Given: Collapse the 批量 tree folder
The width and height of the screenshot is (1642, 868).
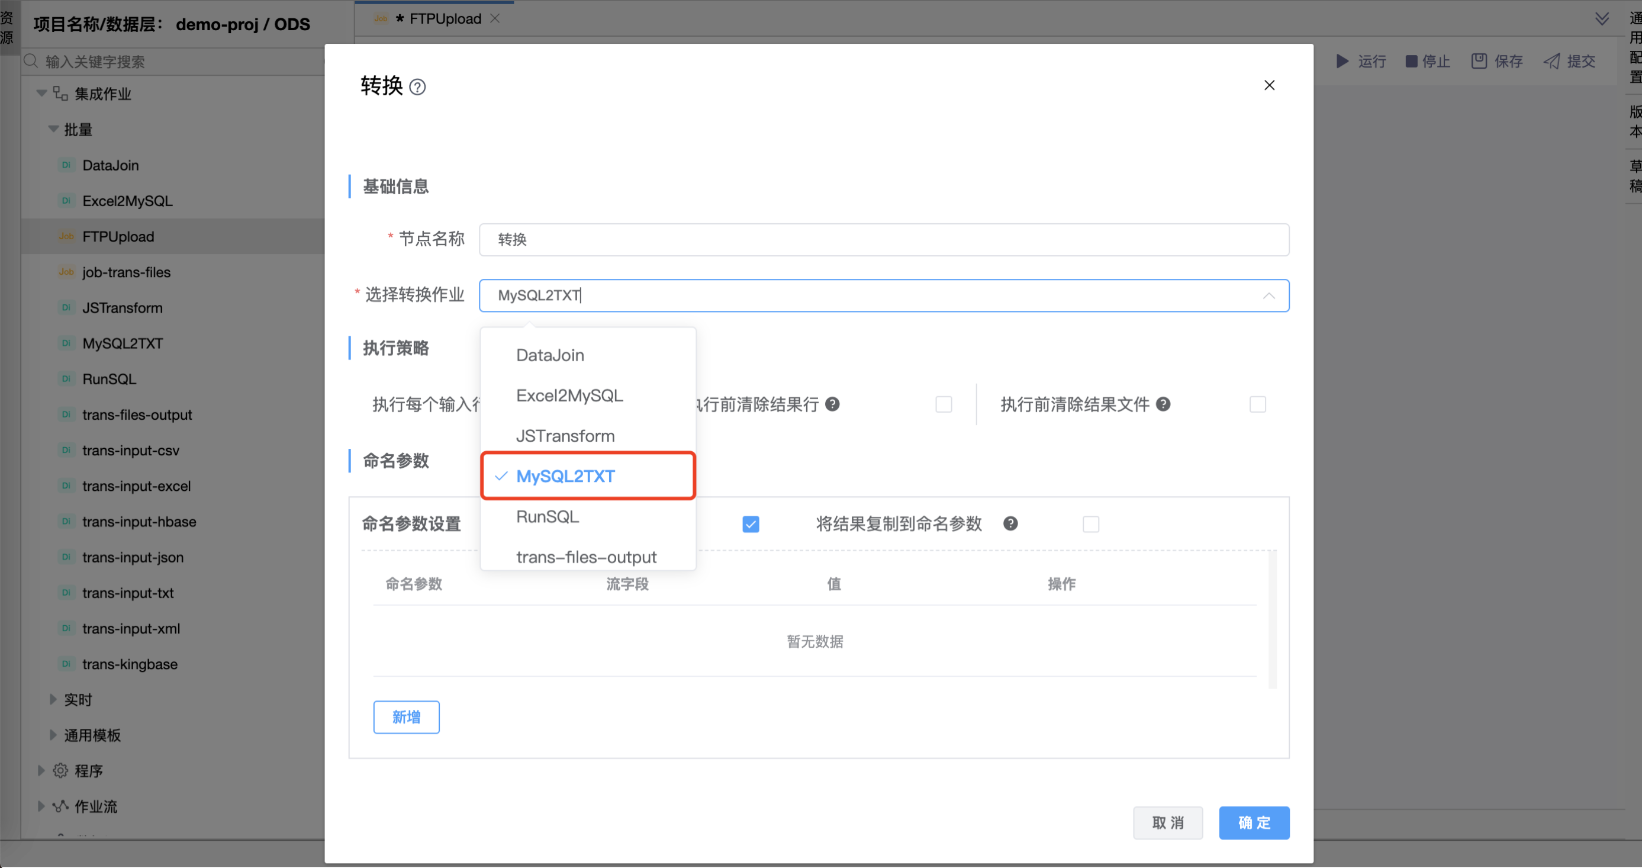Looking at the screenshot, I should (x=53, y=130).
